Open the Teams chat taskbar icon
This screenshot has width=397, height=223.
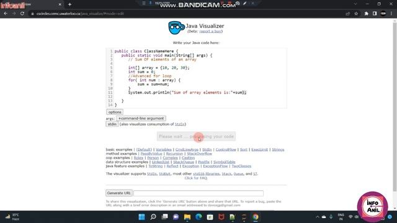[176, 217]
